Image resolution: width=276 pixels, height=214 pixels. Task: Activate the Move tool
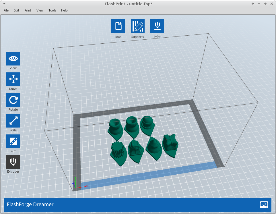coord(13,79)
